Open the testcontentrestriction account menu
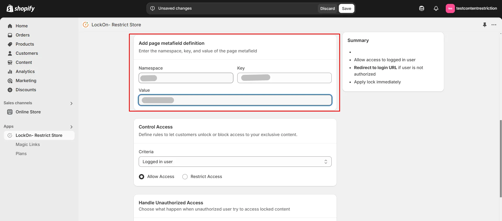The width and height of the screenshot is (502, 221). pyautogui.click(x=471, y=8)
